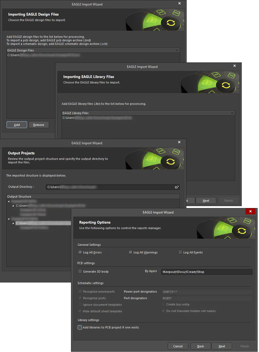Select the first C:\Users\ row in Output Structure
The width and height of the screenshot is (259, 352).
click(x=51, y=206)
